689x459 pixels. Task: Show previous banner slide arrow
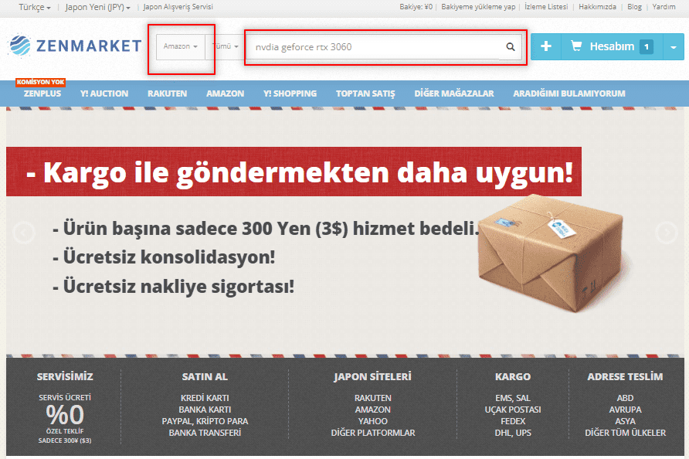pyautogui.click(x=24, y=233)
